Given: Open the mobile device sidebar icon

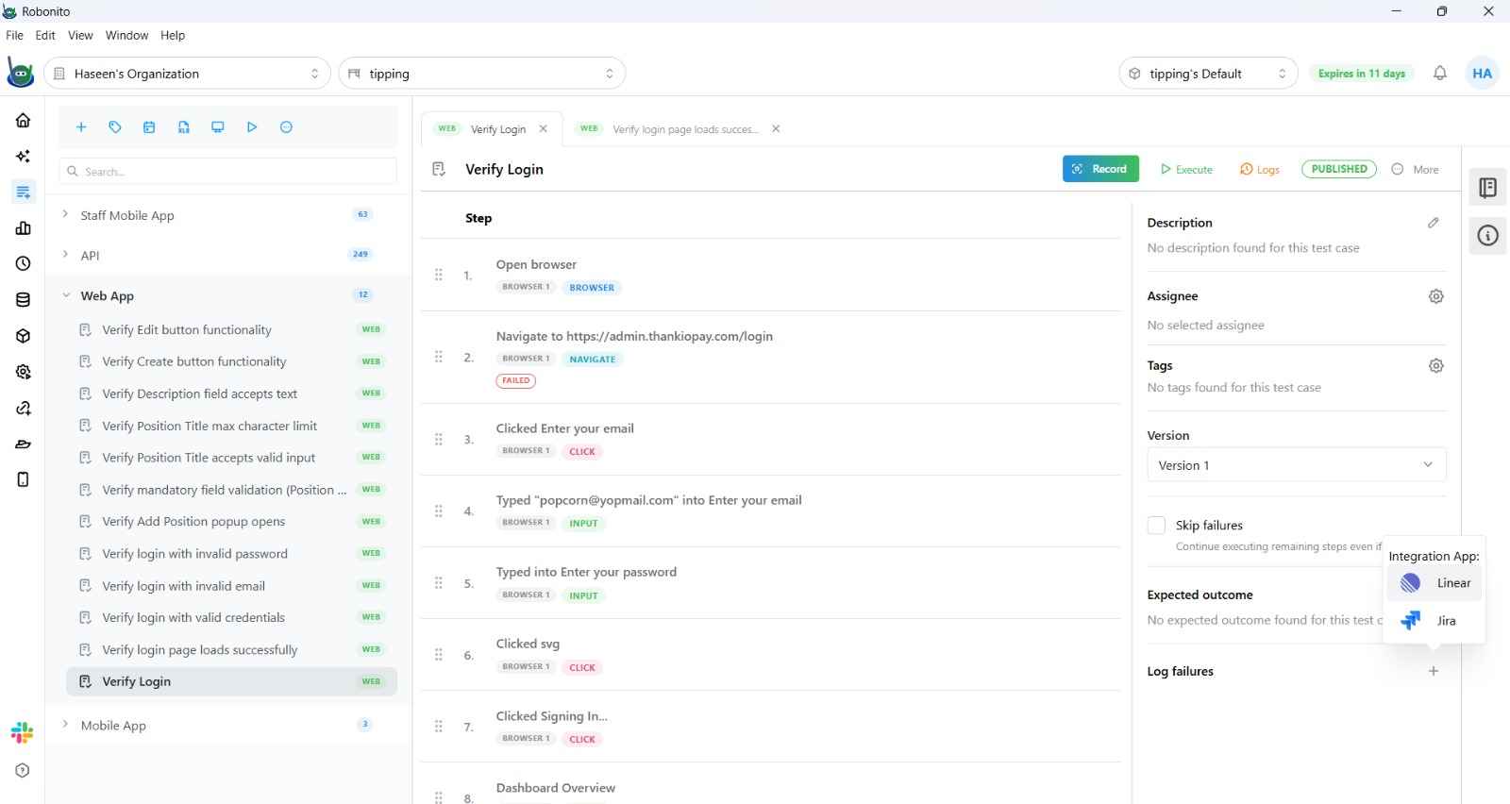Looking at the screenshot, I should 23,479.
